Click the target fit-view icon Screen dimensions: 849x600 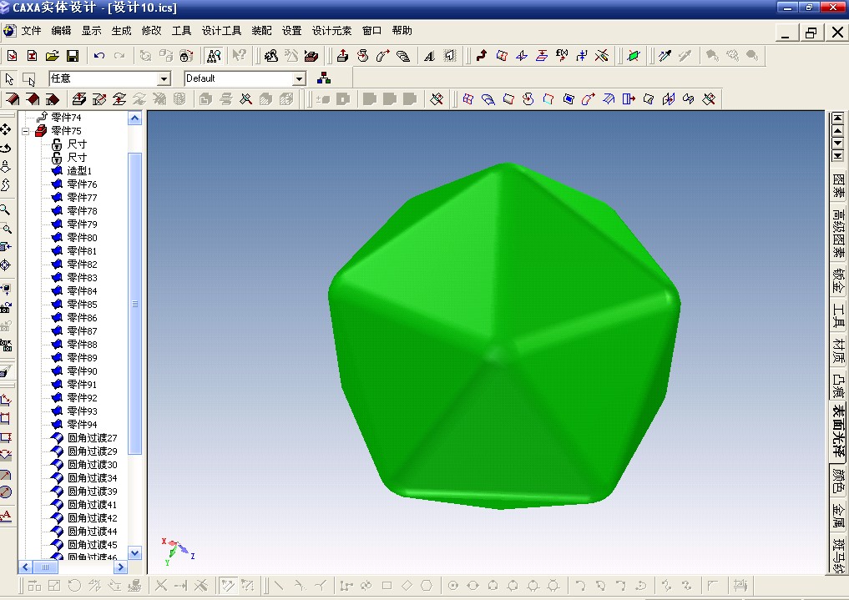[5, 265]
